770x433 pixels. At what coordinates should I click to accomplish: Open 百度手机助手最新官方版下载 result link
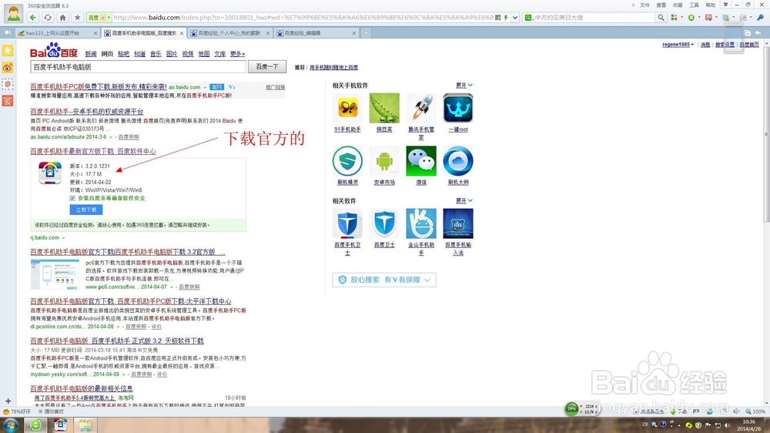[x=93, y=151]
